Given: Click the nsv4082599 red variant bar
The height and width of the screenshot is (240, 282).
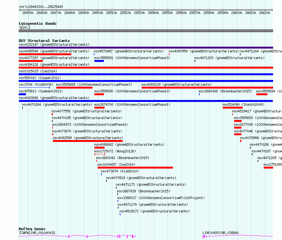Looking at the screenshot, I should (x=88, y=141).
